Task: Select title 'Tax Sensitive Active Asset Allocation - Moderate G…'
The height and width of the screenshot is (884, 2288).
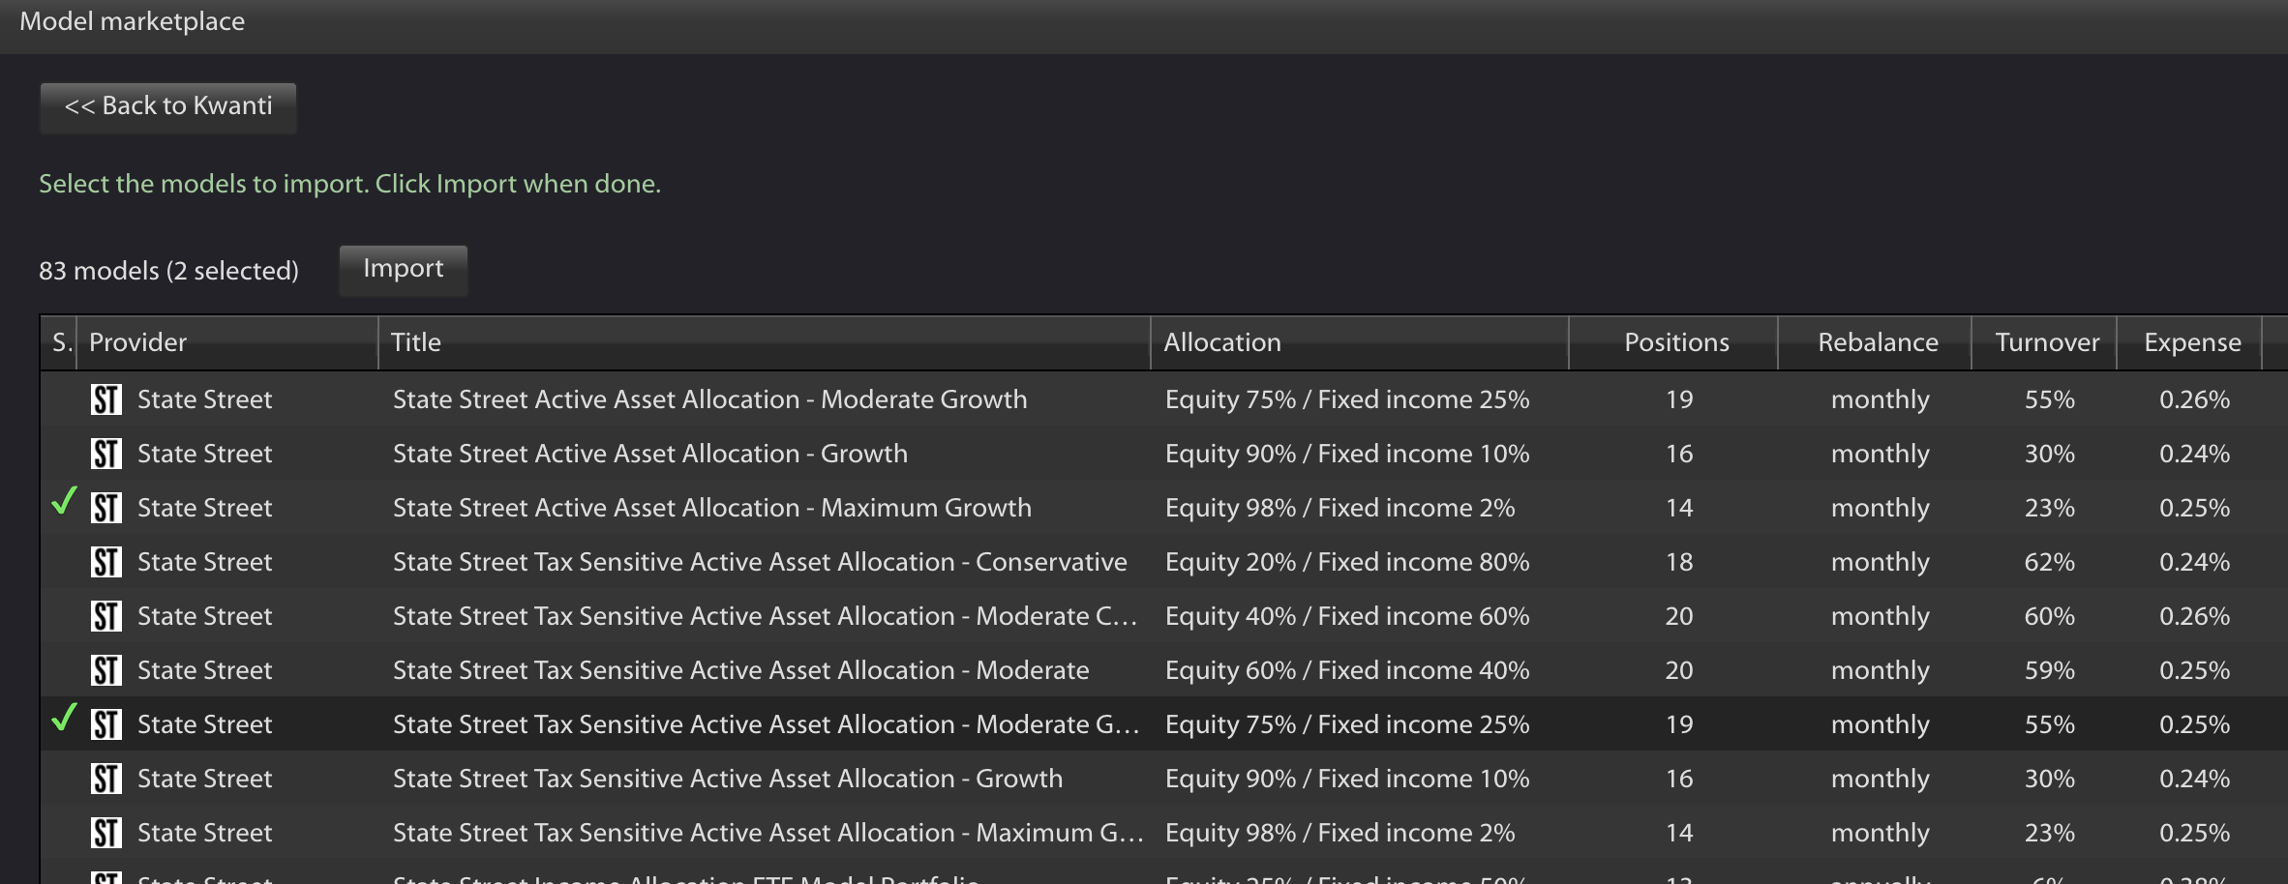Action: point(767,724)
